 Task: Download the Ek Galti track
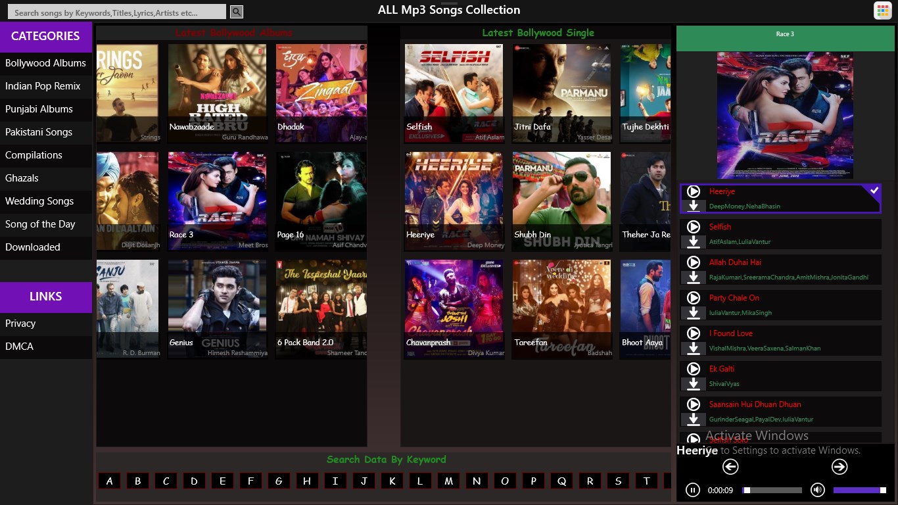point(693,383)
